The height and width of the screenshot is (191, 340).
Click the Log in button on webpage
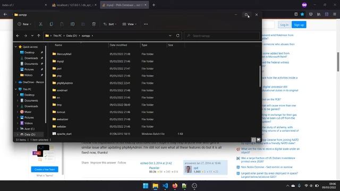(x=284, y=25)
